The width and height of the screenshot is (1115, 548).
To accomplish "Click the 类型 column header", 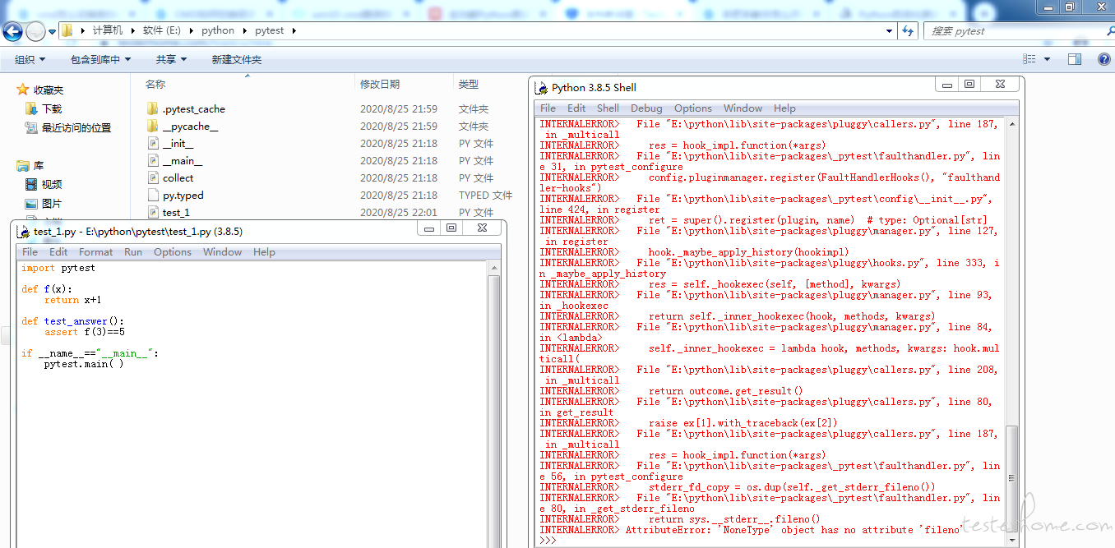I will pyautogui.click(x=469, y=84).
